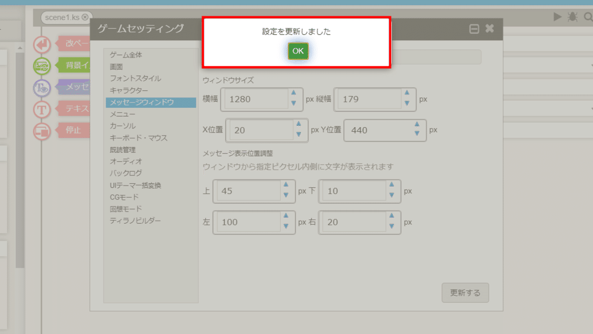Click the メッセージ component eye icon
The width and height of the screenshot is (593, 334).
[42, 88]
